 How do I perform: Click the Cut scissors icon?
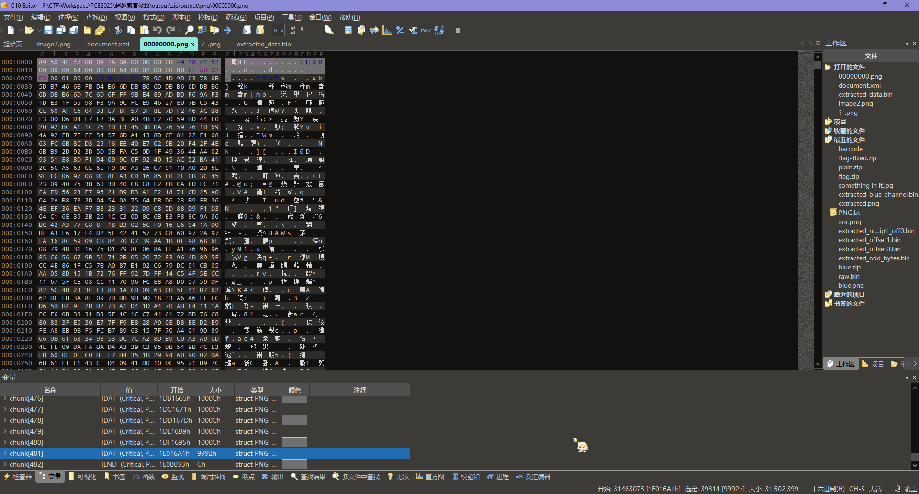118,30
